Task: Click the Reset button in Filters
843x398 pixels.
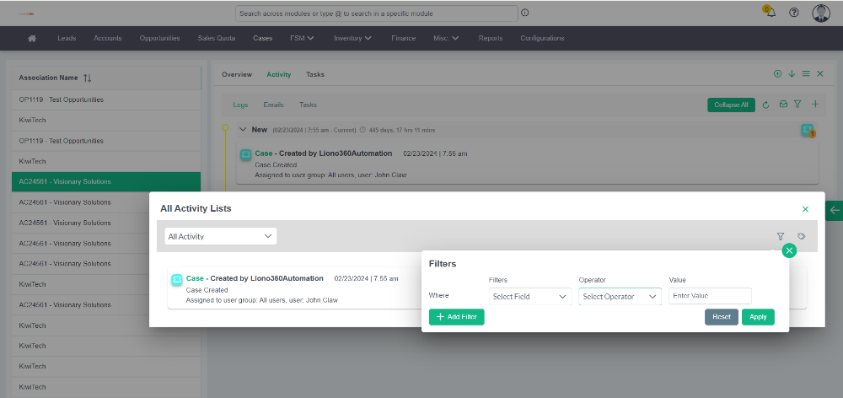Action: pyautogui.click(x=721, y=317)
